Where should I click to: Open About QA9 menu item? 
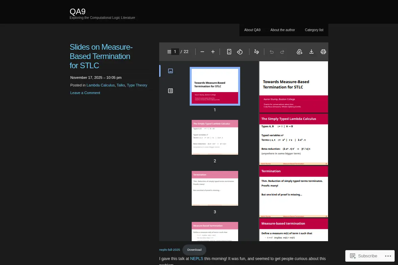click(x=252, y=30)
